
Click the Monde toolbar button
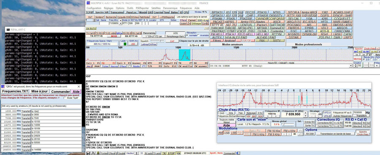tap(143, 12)
